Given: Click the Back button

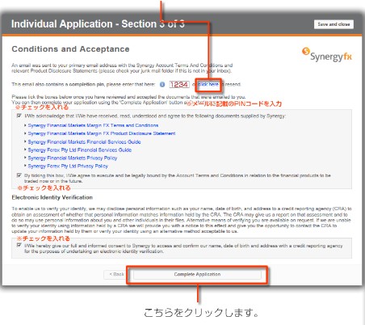Looking at the screenshot, I should pos(115,274).
